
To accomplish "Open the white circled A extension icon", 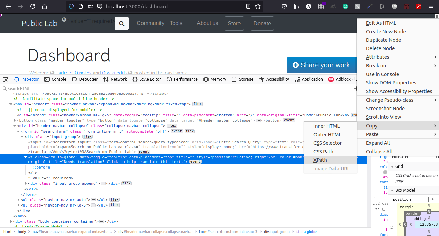I will pyautogui.click(x=309, y=6).
